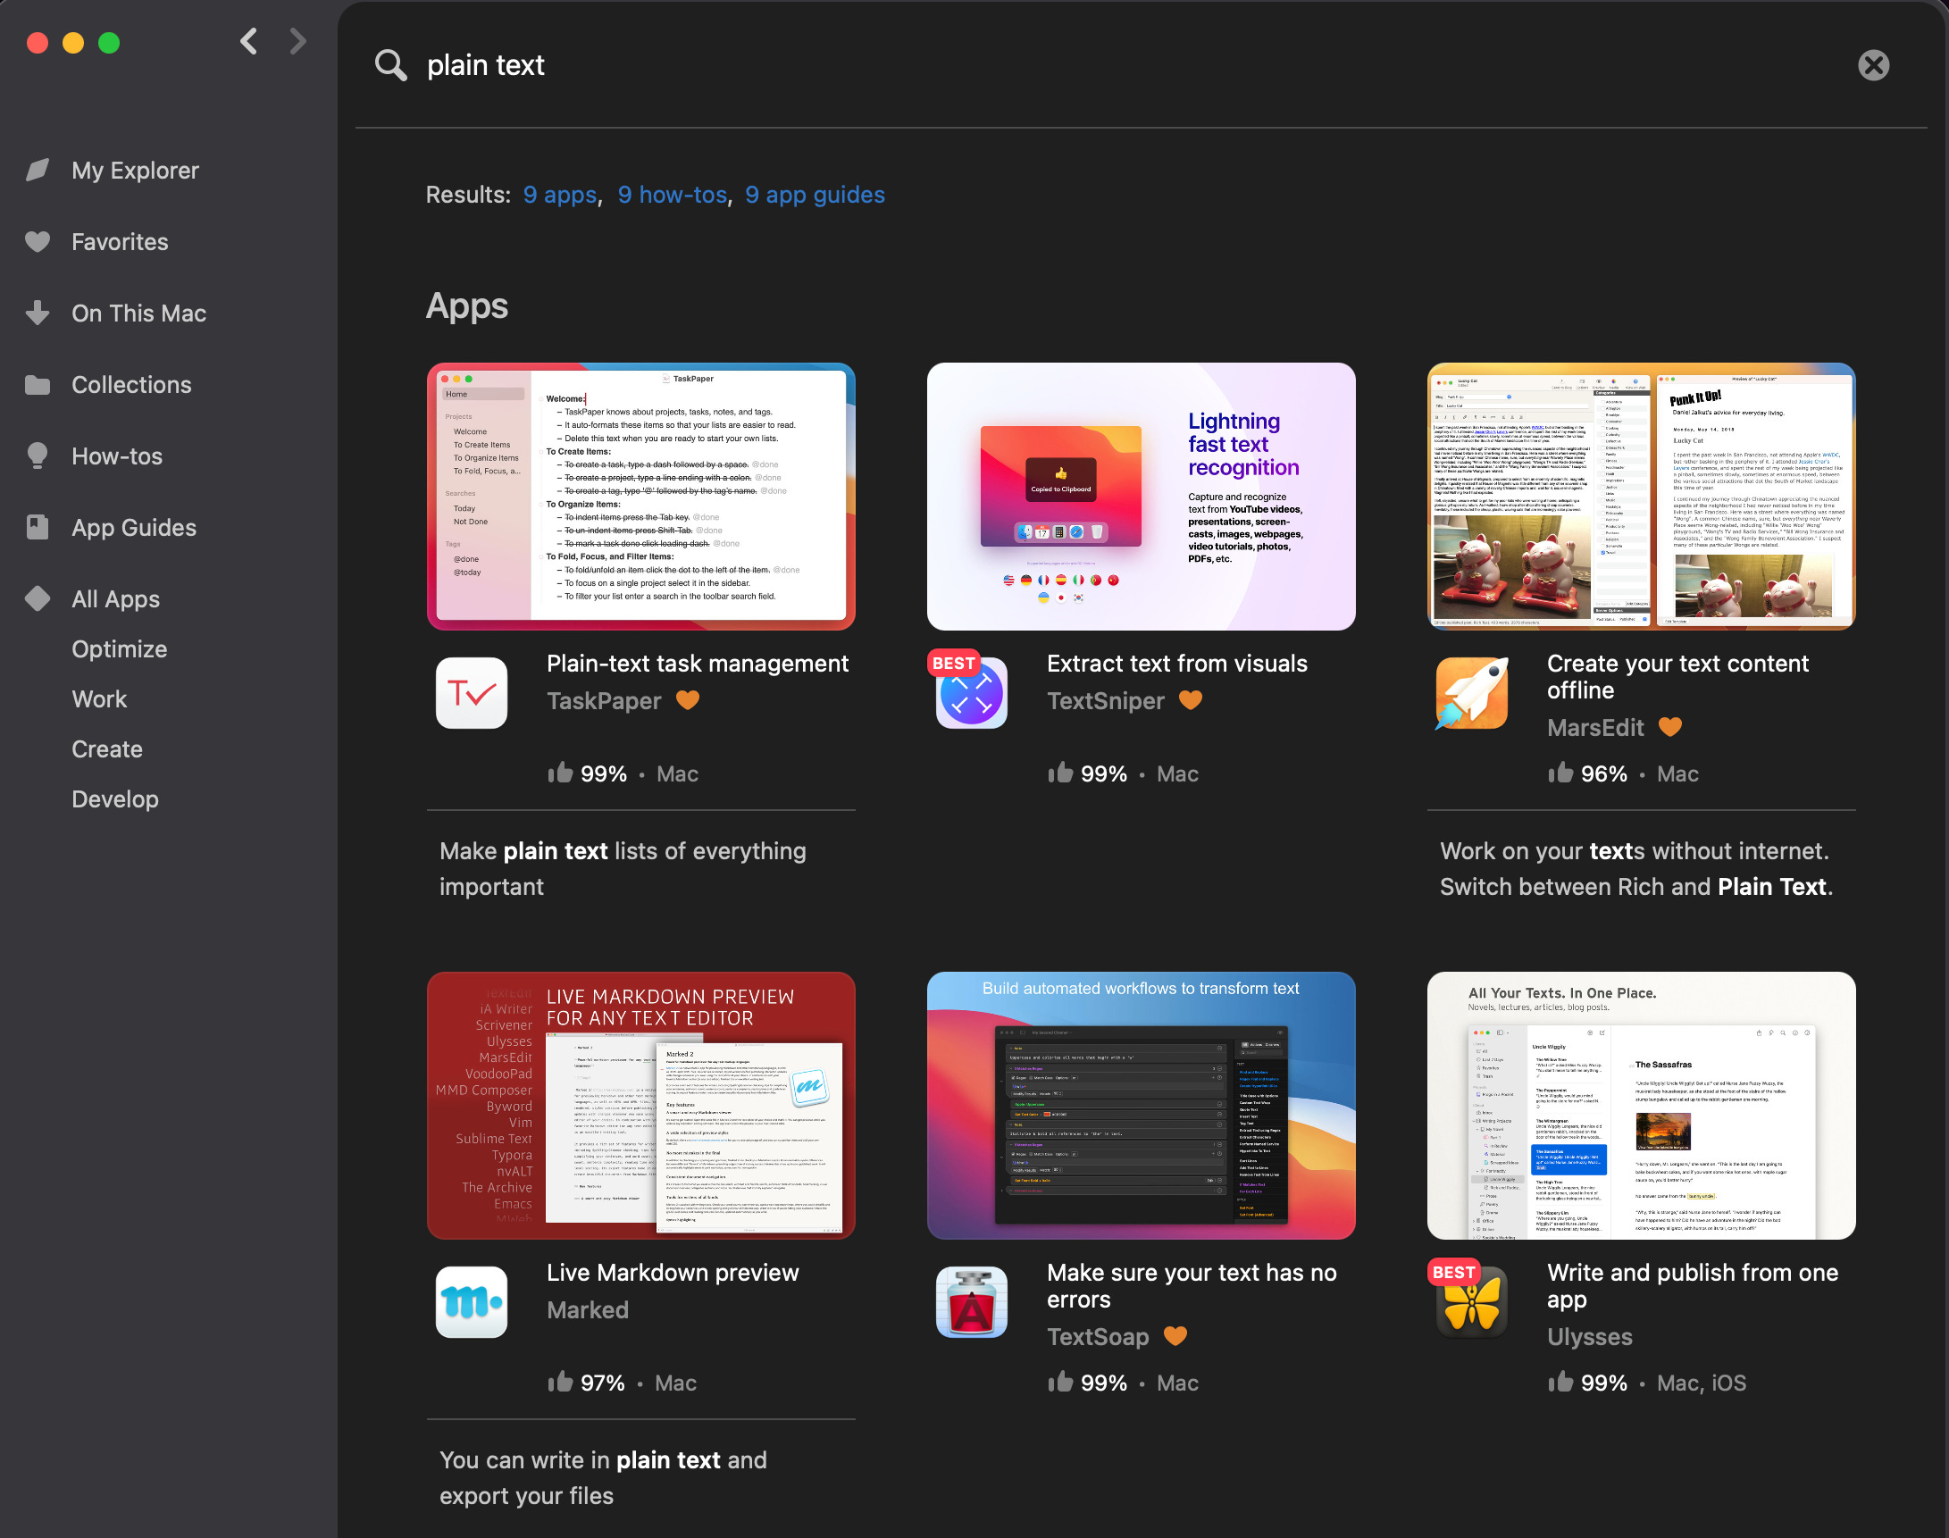Image resolution: width=1949 pixels, height=1538 pixels.
Task: Open the TextSniper app icon
Action: (x=972, y=692)
